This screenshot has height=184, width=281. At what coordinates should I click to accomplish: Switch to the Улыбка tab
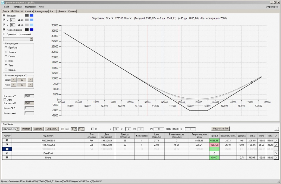pos(29,11)
